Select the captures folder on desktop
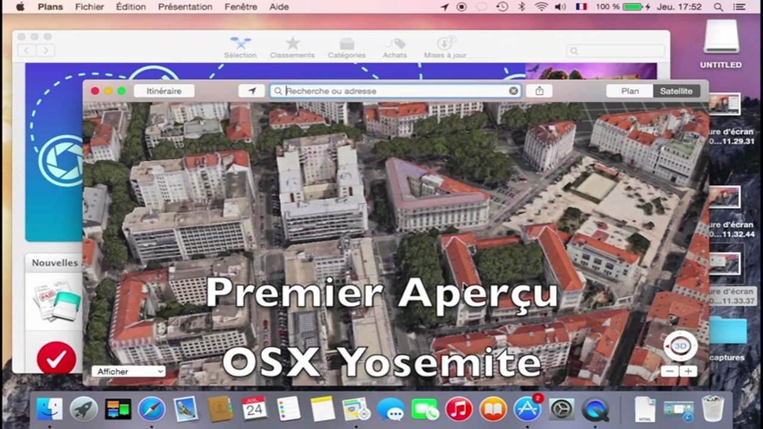 728,338
